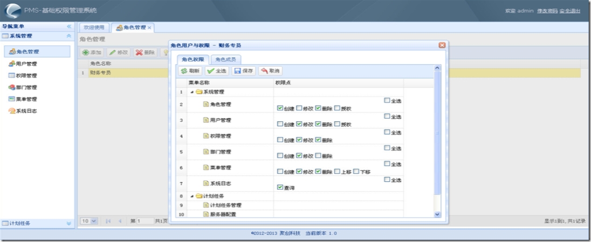The height and width of the screenshot is (242, 591).
Task: Toggle 删除 checkbox for 部门管理 row
Action: pyautogui.click(x=318, y=155)
